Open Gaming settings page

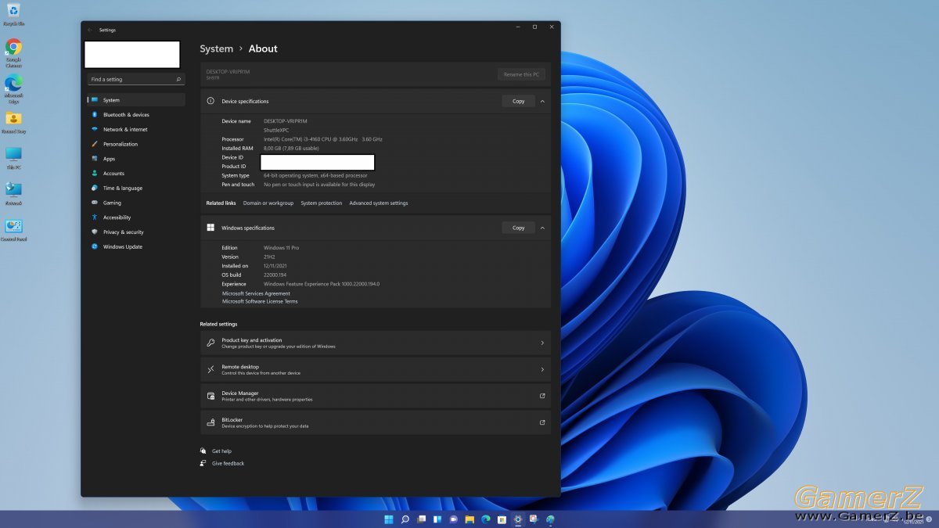136,203
